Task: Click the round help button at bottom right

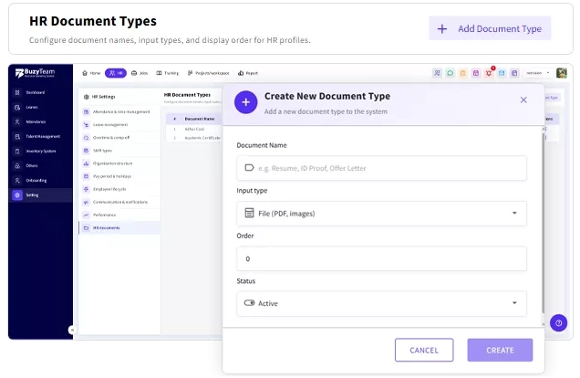Action: pyautogui.click(x=558, y=323)
